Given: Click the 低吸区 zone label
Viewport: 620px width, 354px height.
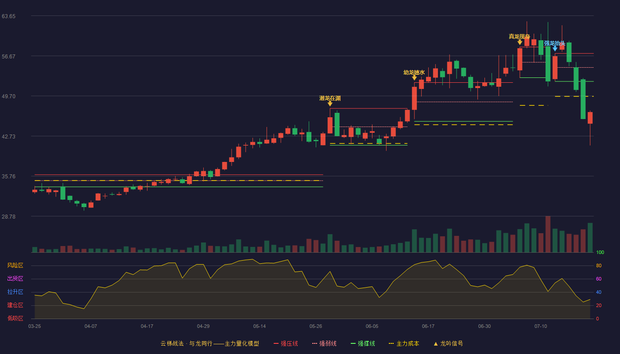Looking at the screenshot, I should point(15,318).
